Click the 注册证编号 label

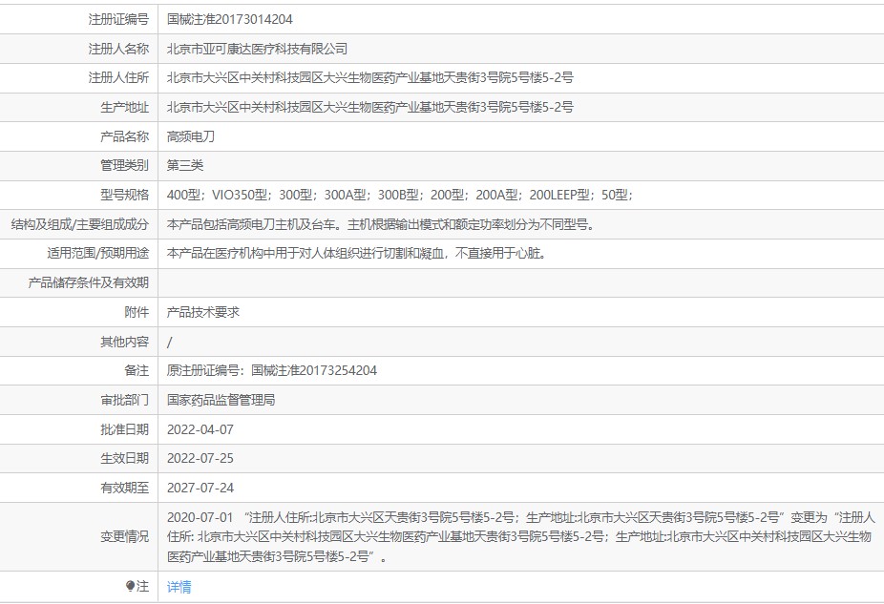point(118,19)
